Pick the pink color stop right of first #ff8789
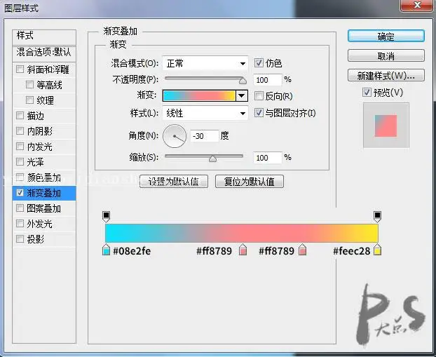 243,249
